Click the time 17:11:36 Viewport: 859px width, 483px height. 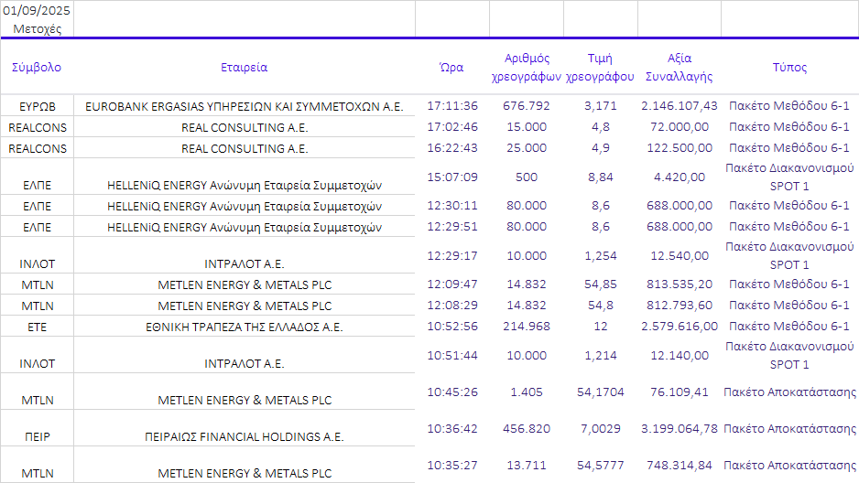point(452,105)
